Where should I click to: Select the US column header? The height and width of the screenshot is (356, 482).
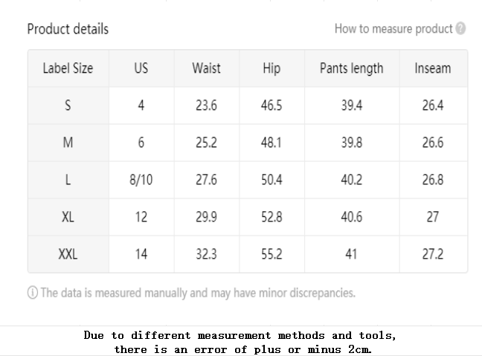click(x=141, y=68)
